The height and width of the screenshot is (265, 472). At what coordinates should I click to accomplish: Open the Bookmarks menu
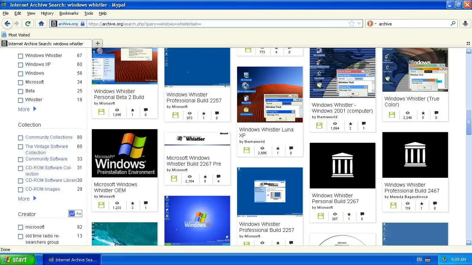(69, 13)
